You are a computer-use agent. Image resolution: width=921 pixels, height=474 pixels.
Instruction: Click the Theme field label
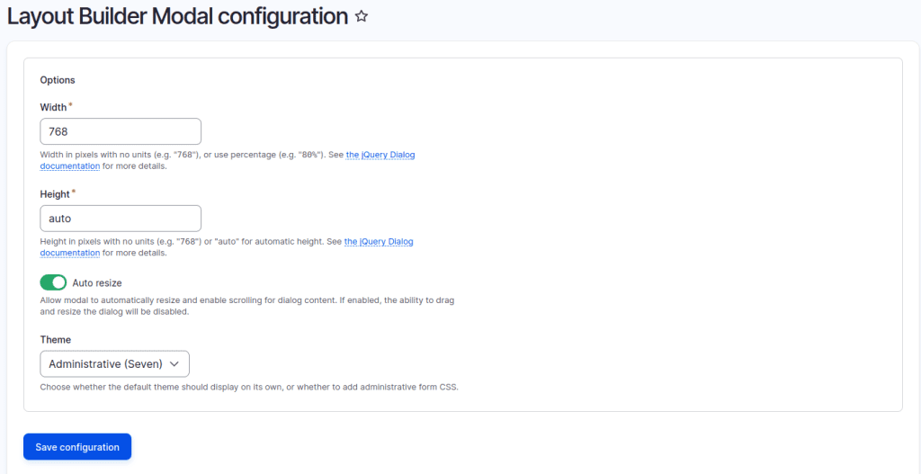55,340
